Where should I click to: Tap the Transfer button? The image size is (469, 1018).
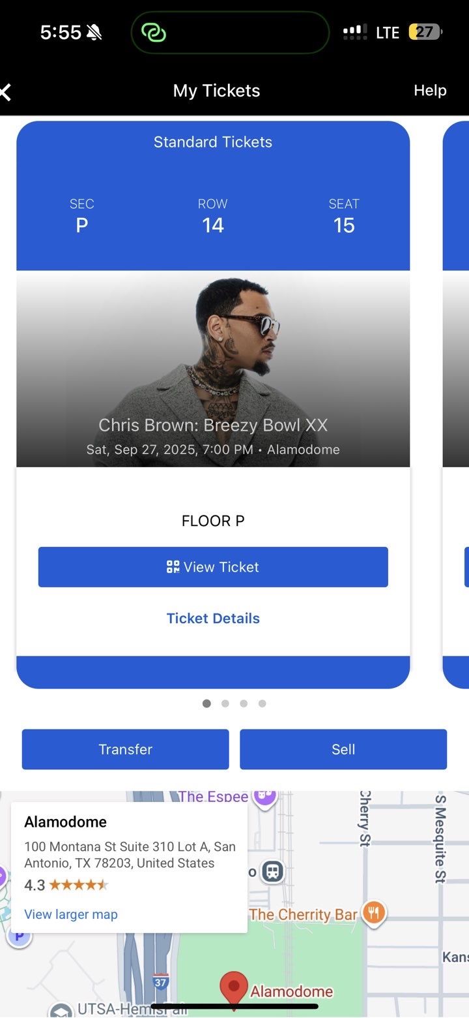125,749
